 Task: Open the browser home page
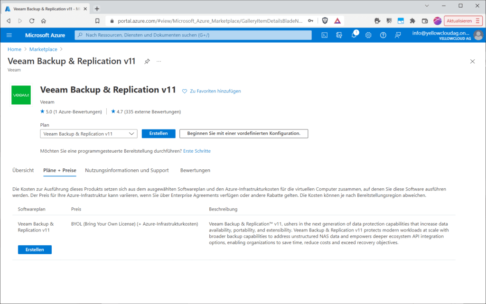[43, 21]
